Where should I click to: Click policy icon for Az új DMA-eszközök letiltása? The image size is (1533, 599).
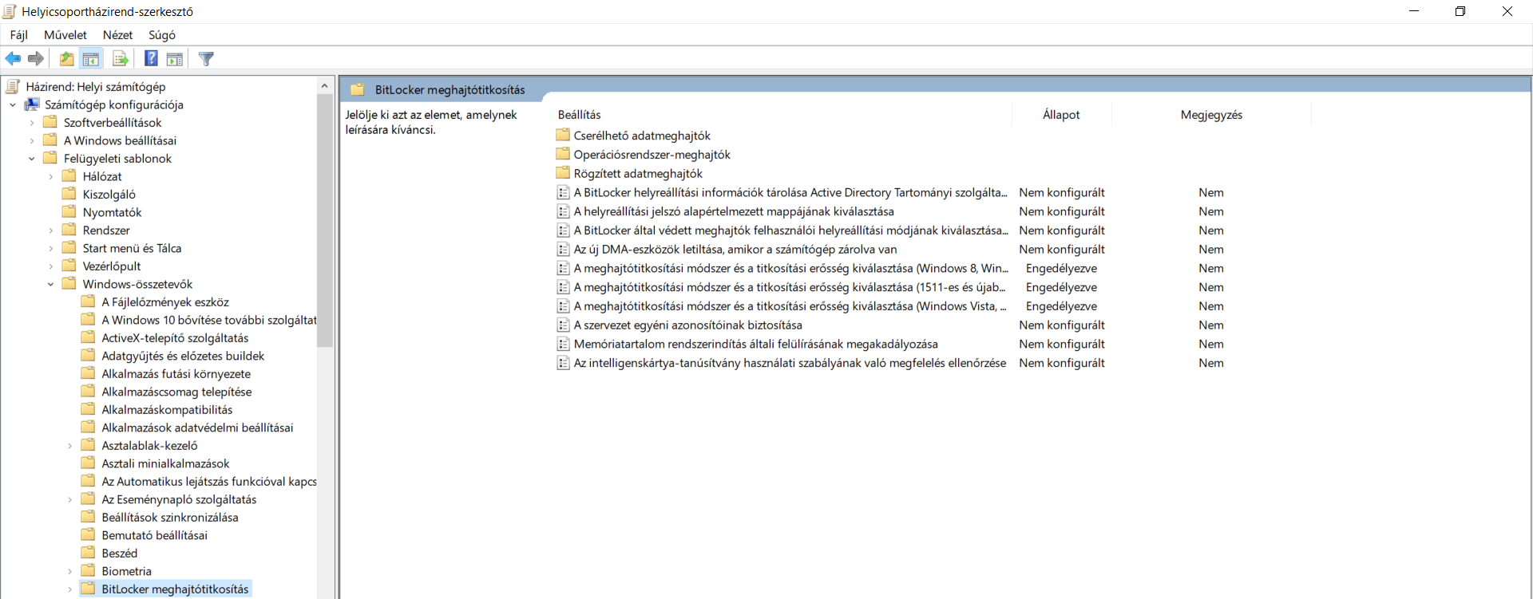(x=563, y=249)
